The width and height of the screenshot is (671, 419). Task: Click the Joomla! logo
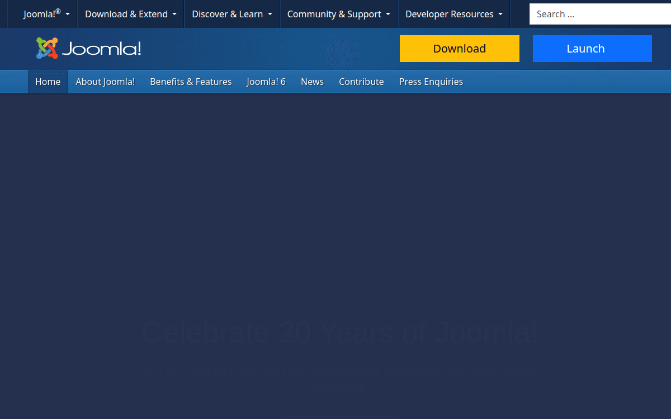(88, 49)
